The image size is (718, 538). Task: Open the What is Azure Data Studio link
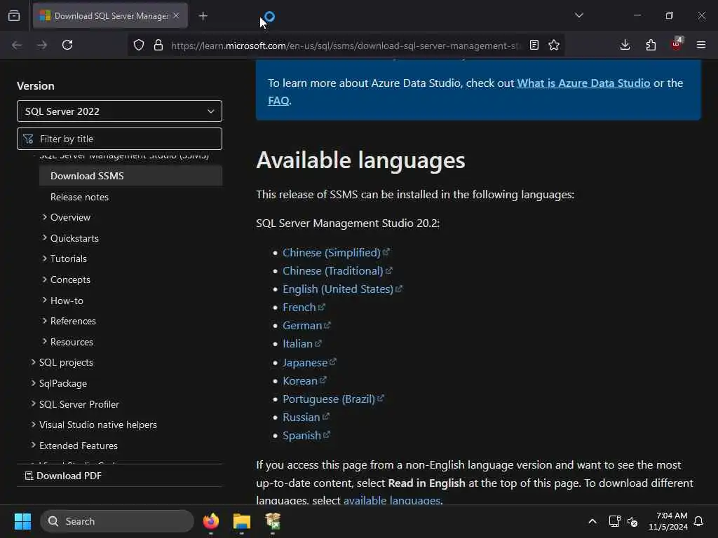(583, 83)
